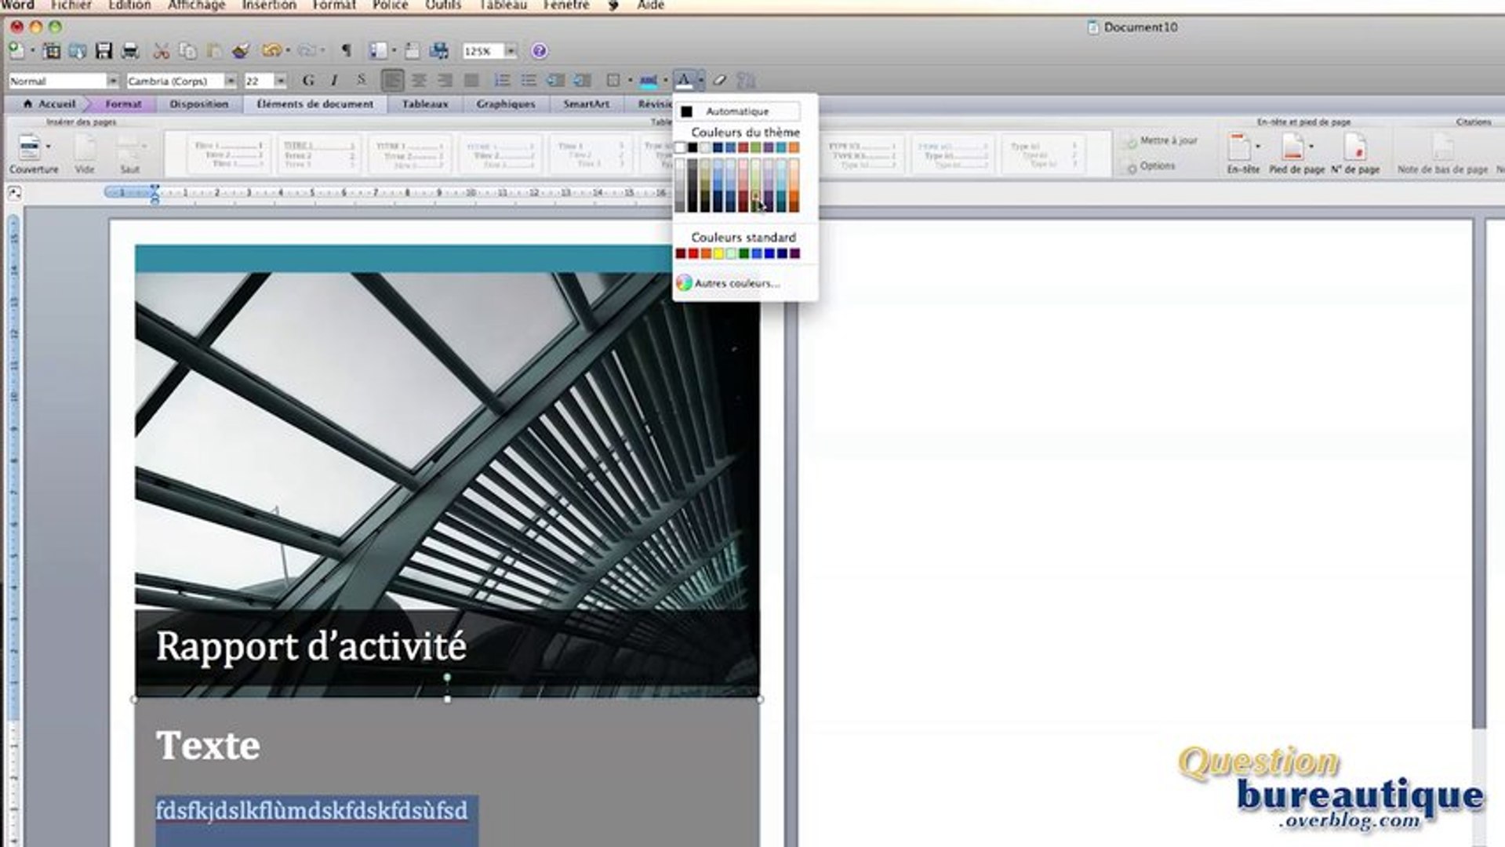Pick the orange theme color swatch
The image size is (1505, 847).
click(x=794, y=148)
